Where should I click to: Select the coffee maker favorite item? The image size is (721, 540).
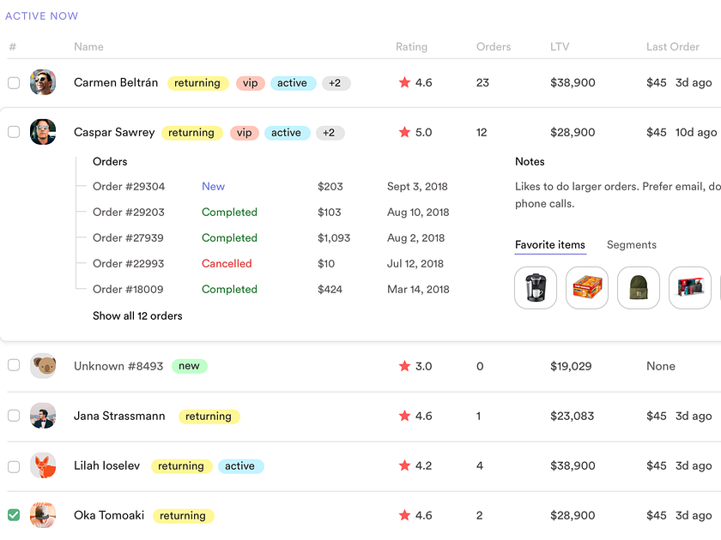click(535, 287)
